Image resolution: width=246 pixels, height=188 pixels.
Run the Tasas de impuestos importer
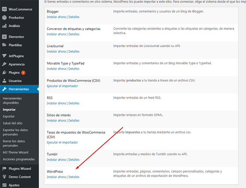point(62,143)
